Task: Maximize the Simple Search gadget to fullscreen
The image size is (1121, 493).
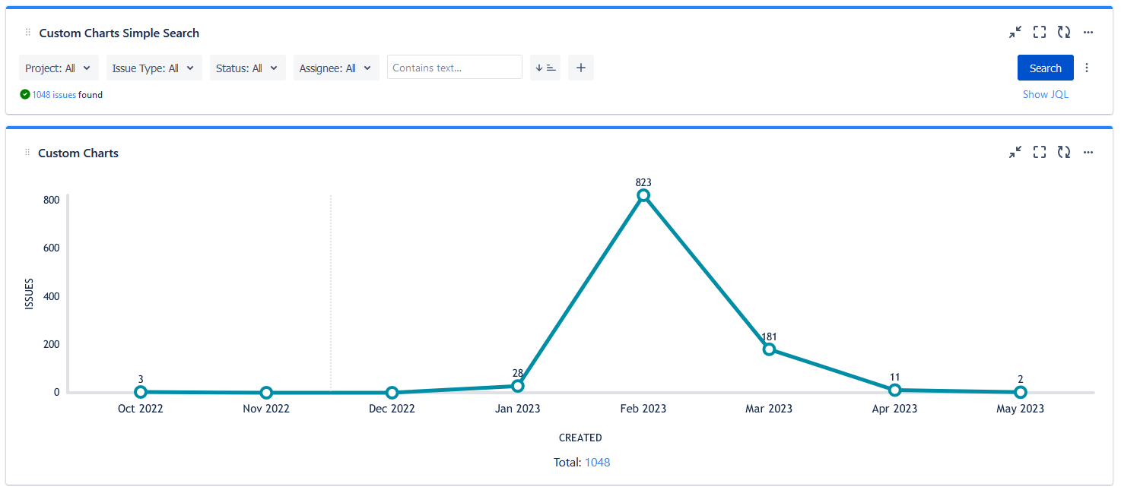Action: tap(1040, 32)
